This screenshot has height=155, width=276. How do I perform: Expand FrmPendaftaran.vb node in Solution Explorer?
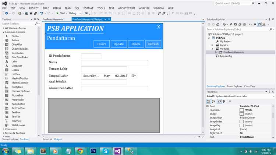tap(216, 53)
